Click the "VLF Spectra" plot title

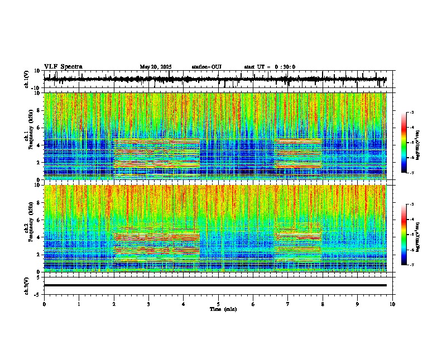tap(63, 67)
